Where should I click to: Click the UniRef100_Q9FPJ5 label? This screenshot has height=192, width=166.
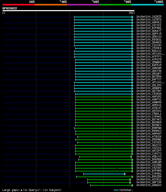149,34
